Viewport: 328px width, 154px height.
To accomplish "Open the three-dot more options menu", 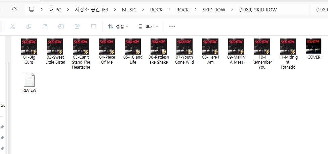I will (x=172, y=26).
